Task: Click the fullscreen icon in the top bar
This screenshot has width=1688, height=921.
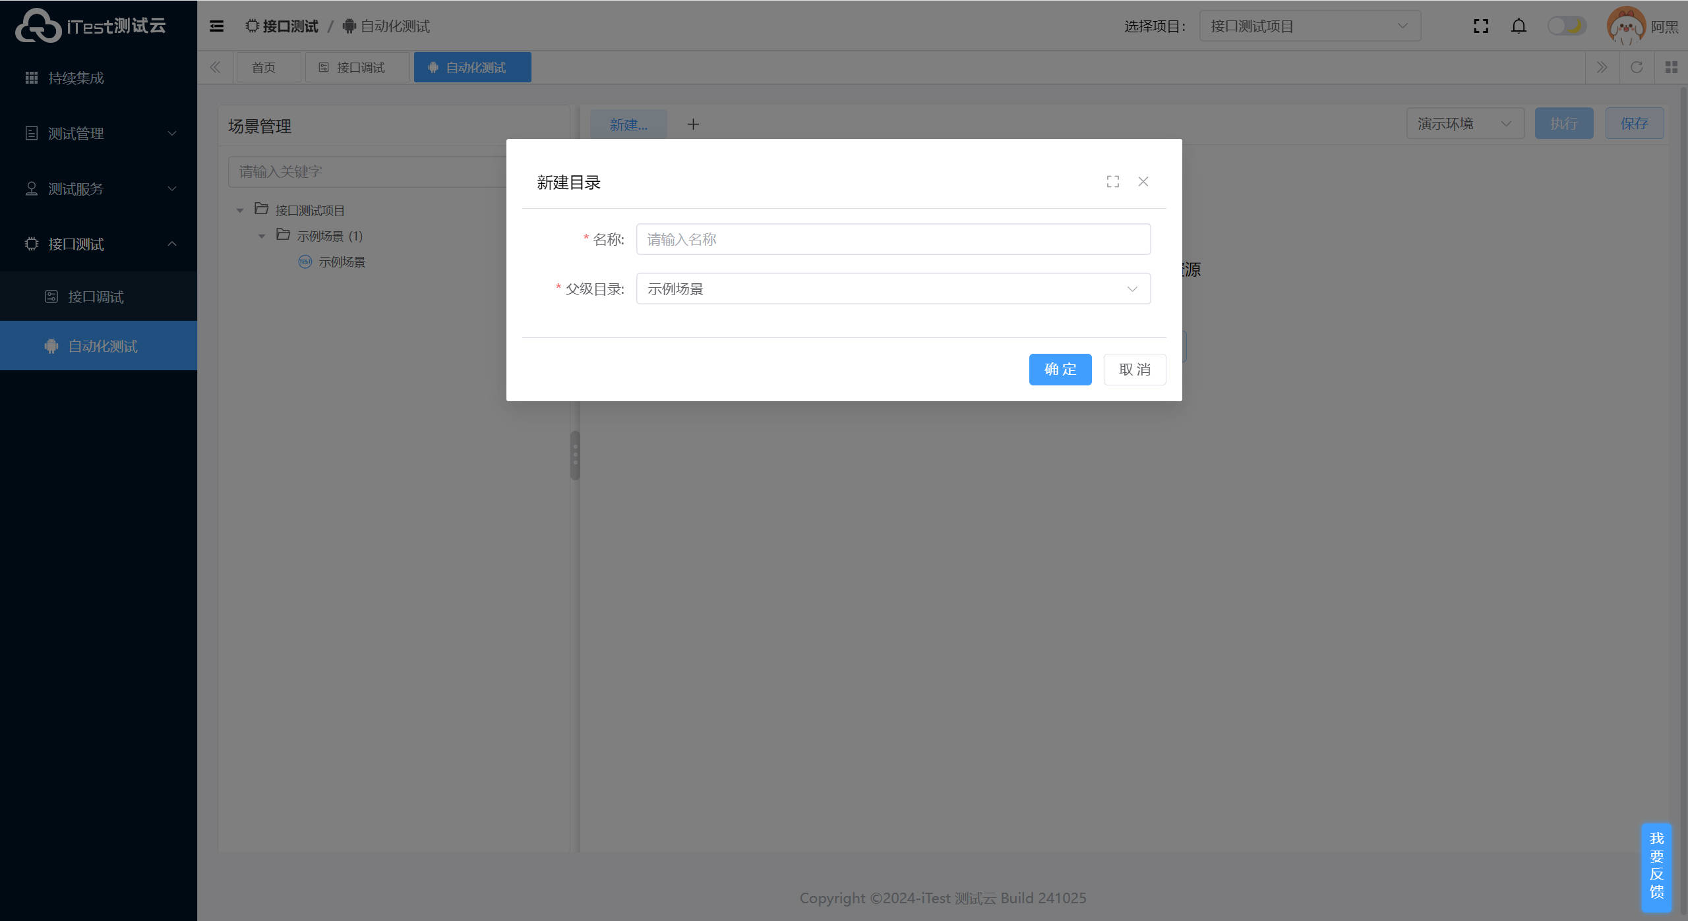Action: point(1481,26)
